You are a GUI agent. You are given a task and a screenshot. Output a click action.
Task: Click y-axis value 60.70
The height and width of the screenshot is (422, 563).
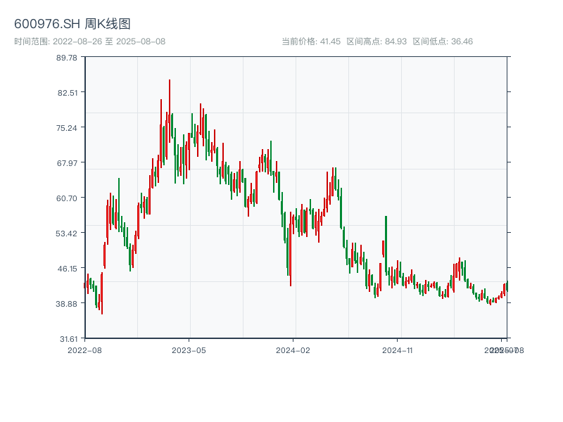(x=67, y=198)
